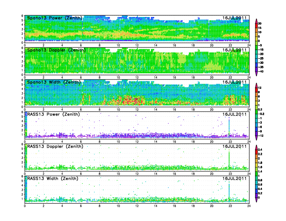Image resolution: width=286 pixels, height=221 pixels.
Task: Click the "-0.2" label on the middle colorbar
Action: pos(261,114)
